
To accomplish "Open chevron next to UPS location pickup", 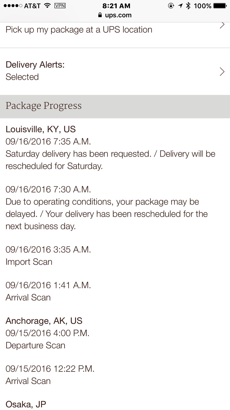I will 222,25.
